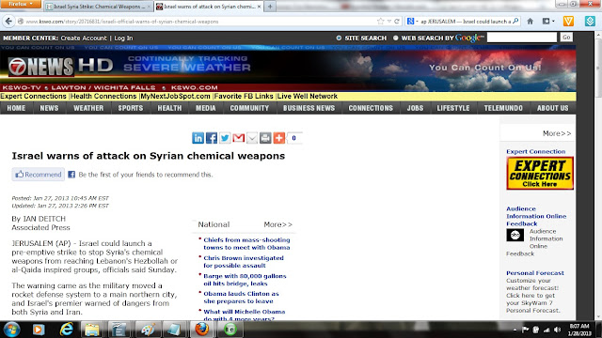This screenshot has width=602, height=338.
Task: Open more sharing options with the plus icon
Action: [x=279, y=138]
